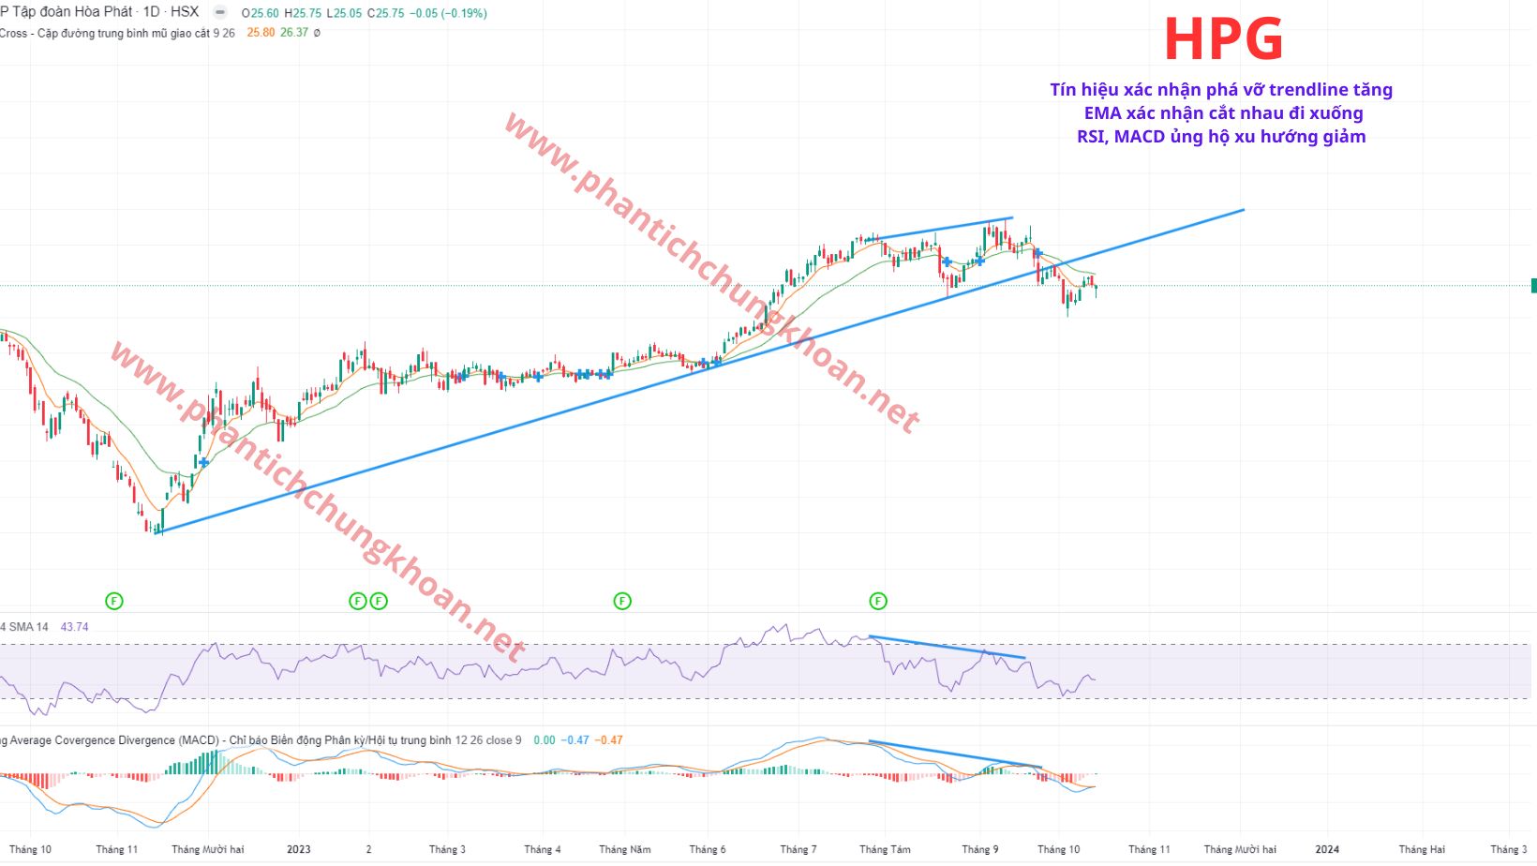Open the SMA 14 RSI indicator legend
1537x866 pixels.
24,627
